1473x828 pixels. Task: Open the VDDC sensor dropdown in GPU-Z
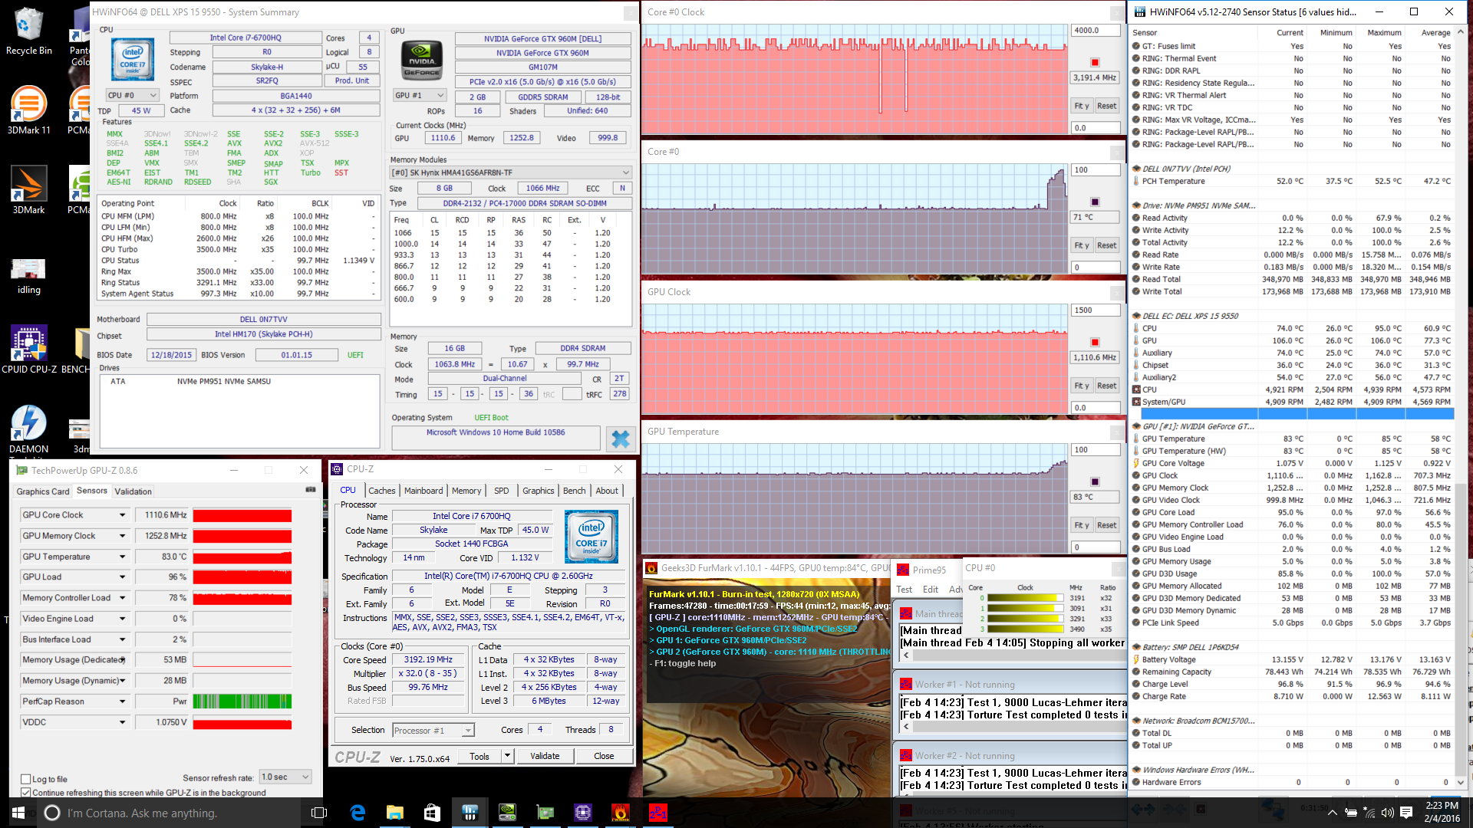click(122, 722)
